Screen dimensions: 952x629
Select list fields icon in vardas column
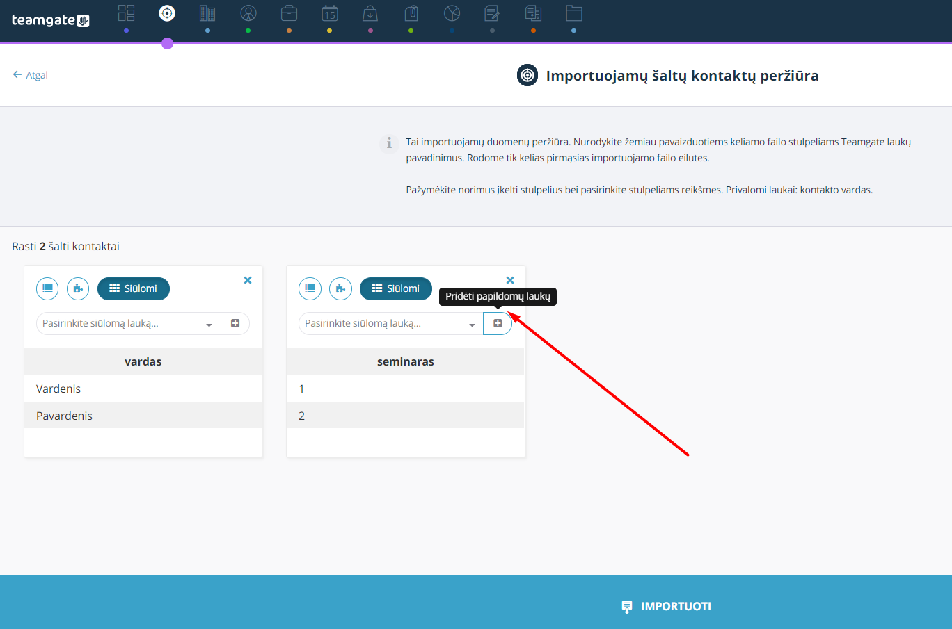47,288
